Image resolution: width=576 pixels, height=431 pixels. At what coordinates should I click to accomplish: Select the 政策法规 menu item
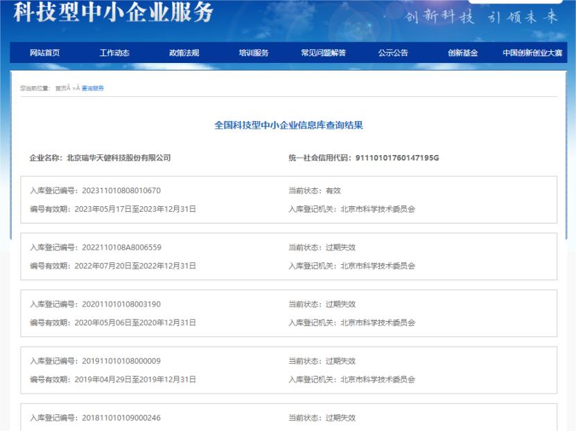(x=184, y=53)
